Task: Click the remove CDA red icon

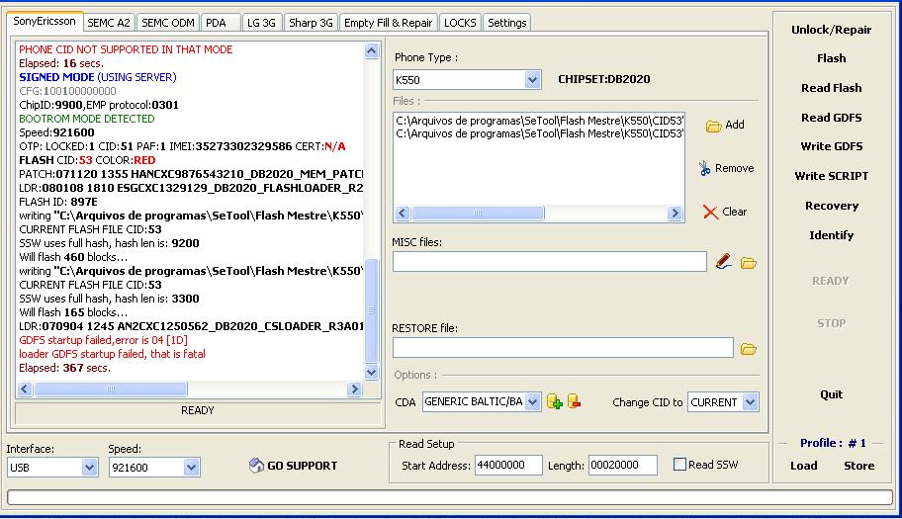Action: pos(574,401)
